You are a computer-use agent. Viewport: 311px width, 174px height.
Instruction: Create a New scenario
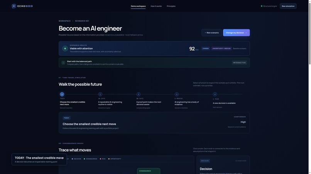click(211, 33)
